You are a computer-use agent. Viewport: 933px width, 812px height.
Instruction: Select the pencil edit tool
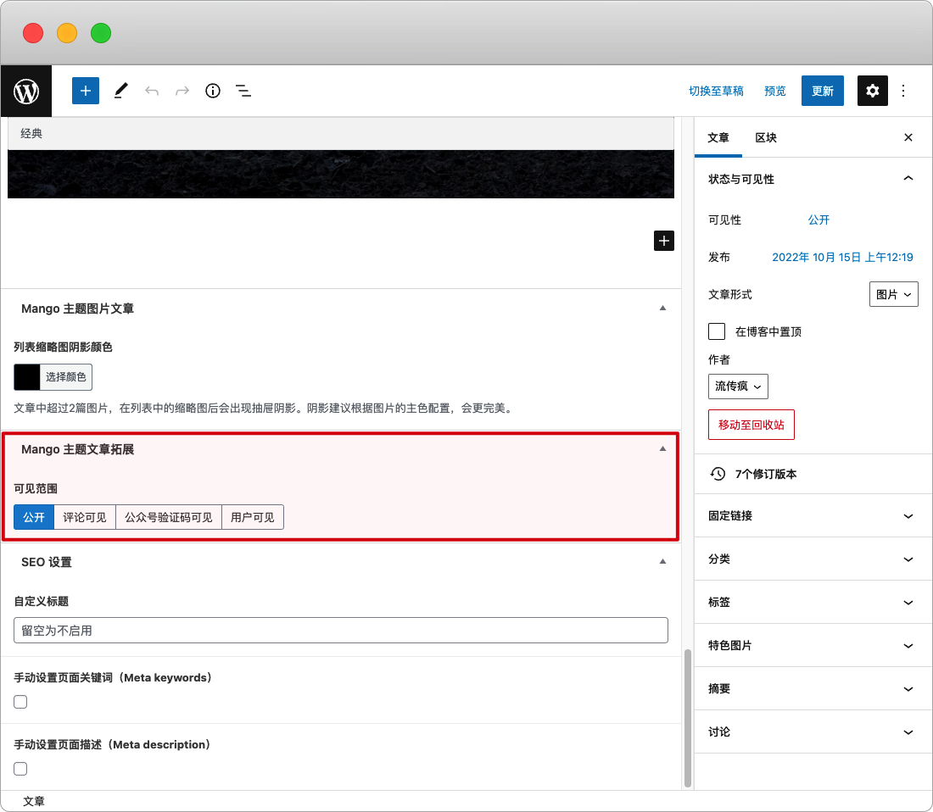pyautogui.click(x=120, y=91)
